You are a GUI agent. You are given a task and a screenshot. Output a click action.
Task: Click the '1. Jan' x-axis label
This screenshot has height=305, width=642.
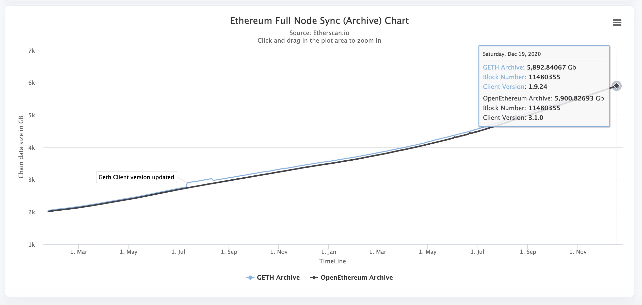point(329,252)
